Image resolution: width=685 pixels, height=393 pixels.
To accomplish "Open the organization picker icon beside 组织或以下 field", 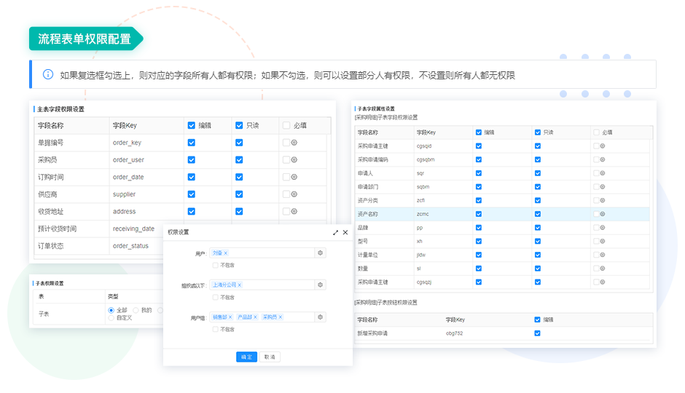I will (320, 285).
